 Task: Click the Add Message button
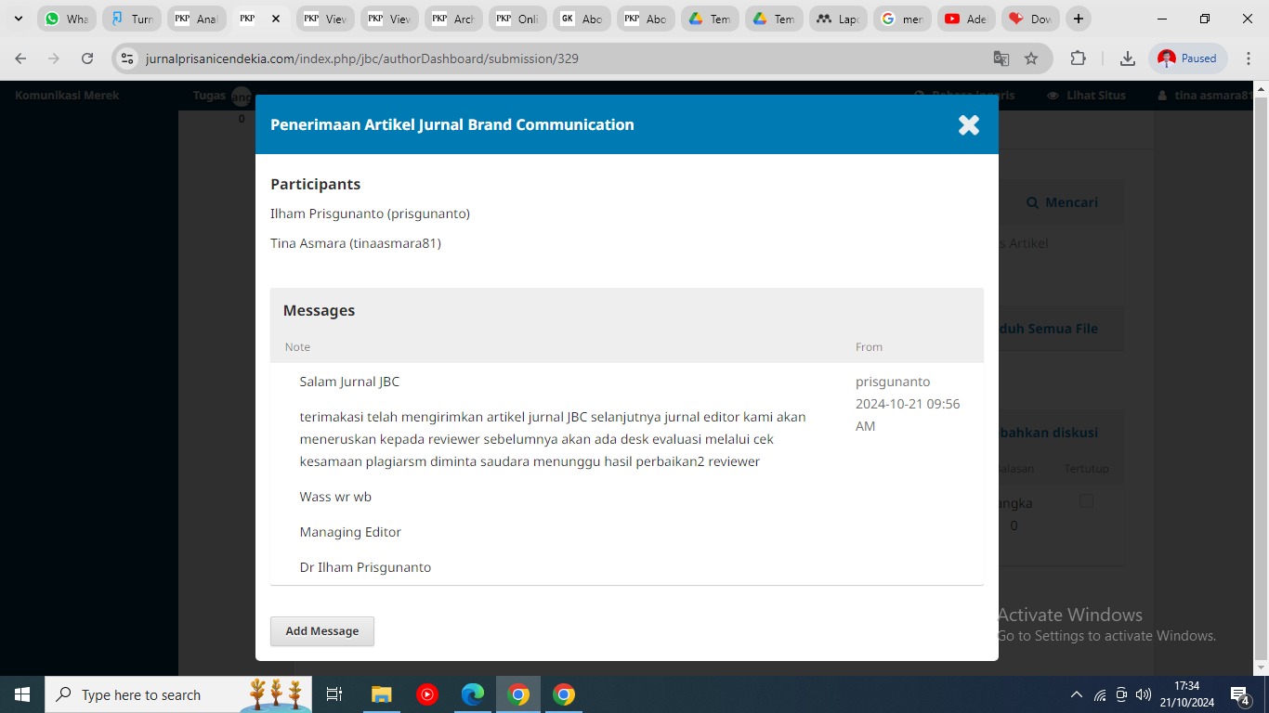pos(322,631)
